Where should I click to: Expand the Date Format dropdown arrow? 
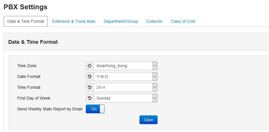coord(155,77)
